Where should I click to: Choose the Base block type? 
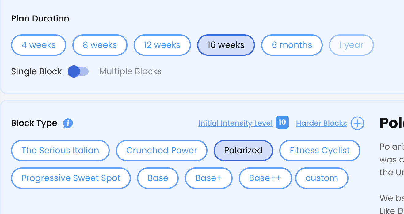pos(158,178)
